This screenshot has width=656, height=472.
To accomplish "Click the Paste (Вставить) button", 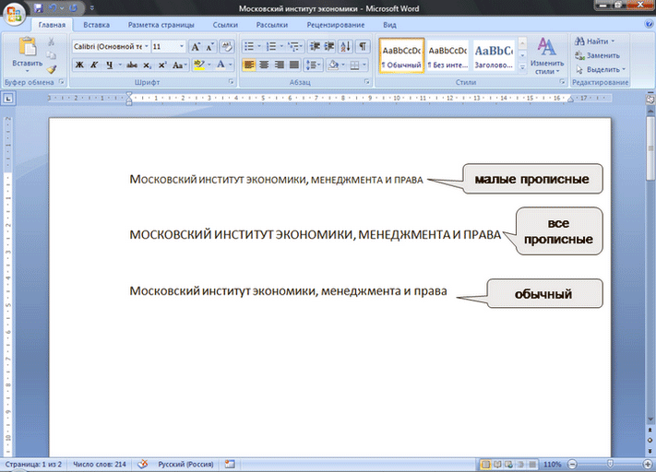I will pyautogui.click(x=27, y=53).
